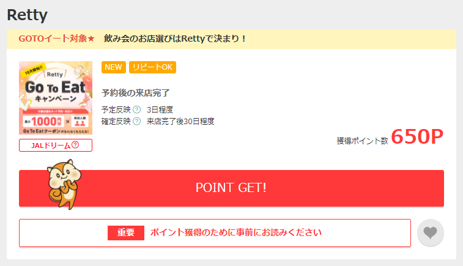This screenshot has height=266, width=463.
Task: Click the 来店完了後30日程度 text
Action: click(x=180, y=121)
